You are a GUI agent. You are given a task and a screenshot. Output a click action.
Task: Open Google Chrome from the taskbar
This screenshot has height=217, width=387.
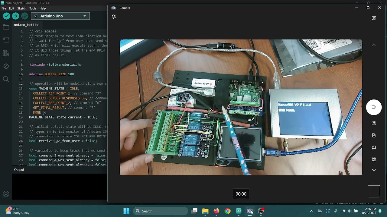pos(228,211)
